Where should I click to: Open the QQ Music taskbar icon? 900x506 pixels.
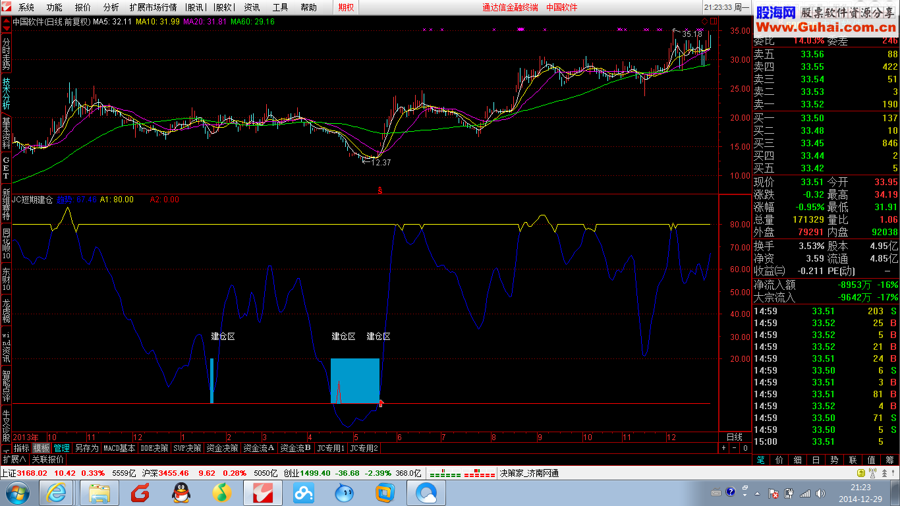(222, 493)
